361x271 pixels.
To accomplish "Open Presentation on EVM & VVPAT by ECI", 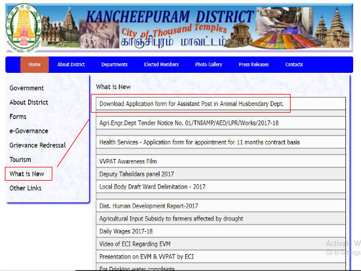I will click(x=146, y=257).
